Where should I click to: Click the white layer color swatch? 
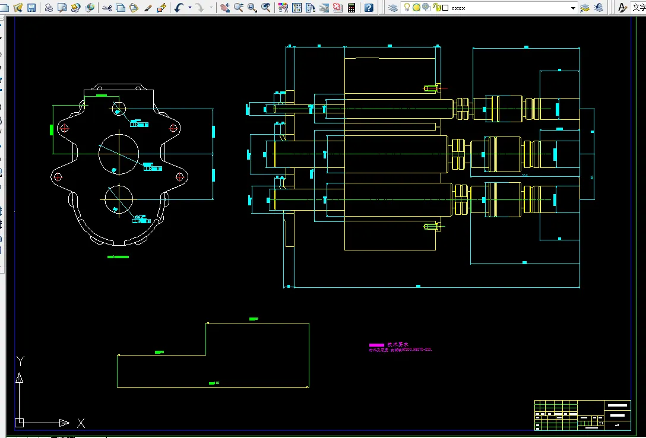click(x=445, y=8)
